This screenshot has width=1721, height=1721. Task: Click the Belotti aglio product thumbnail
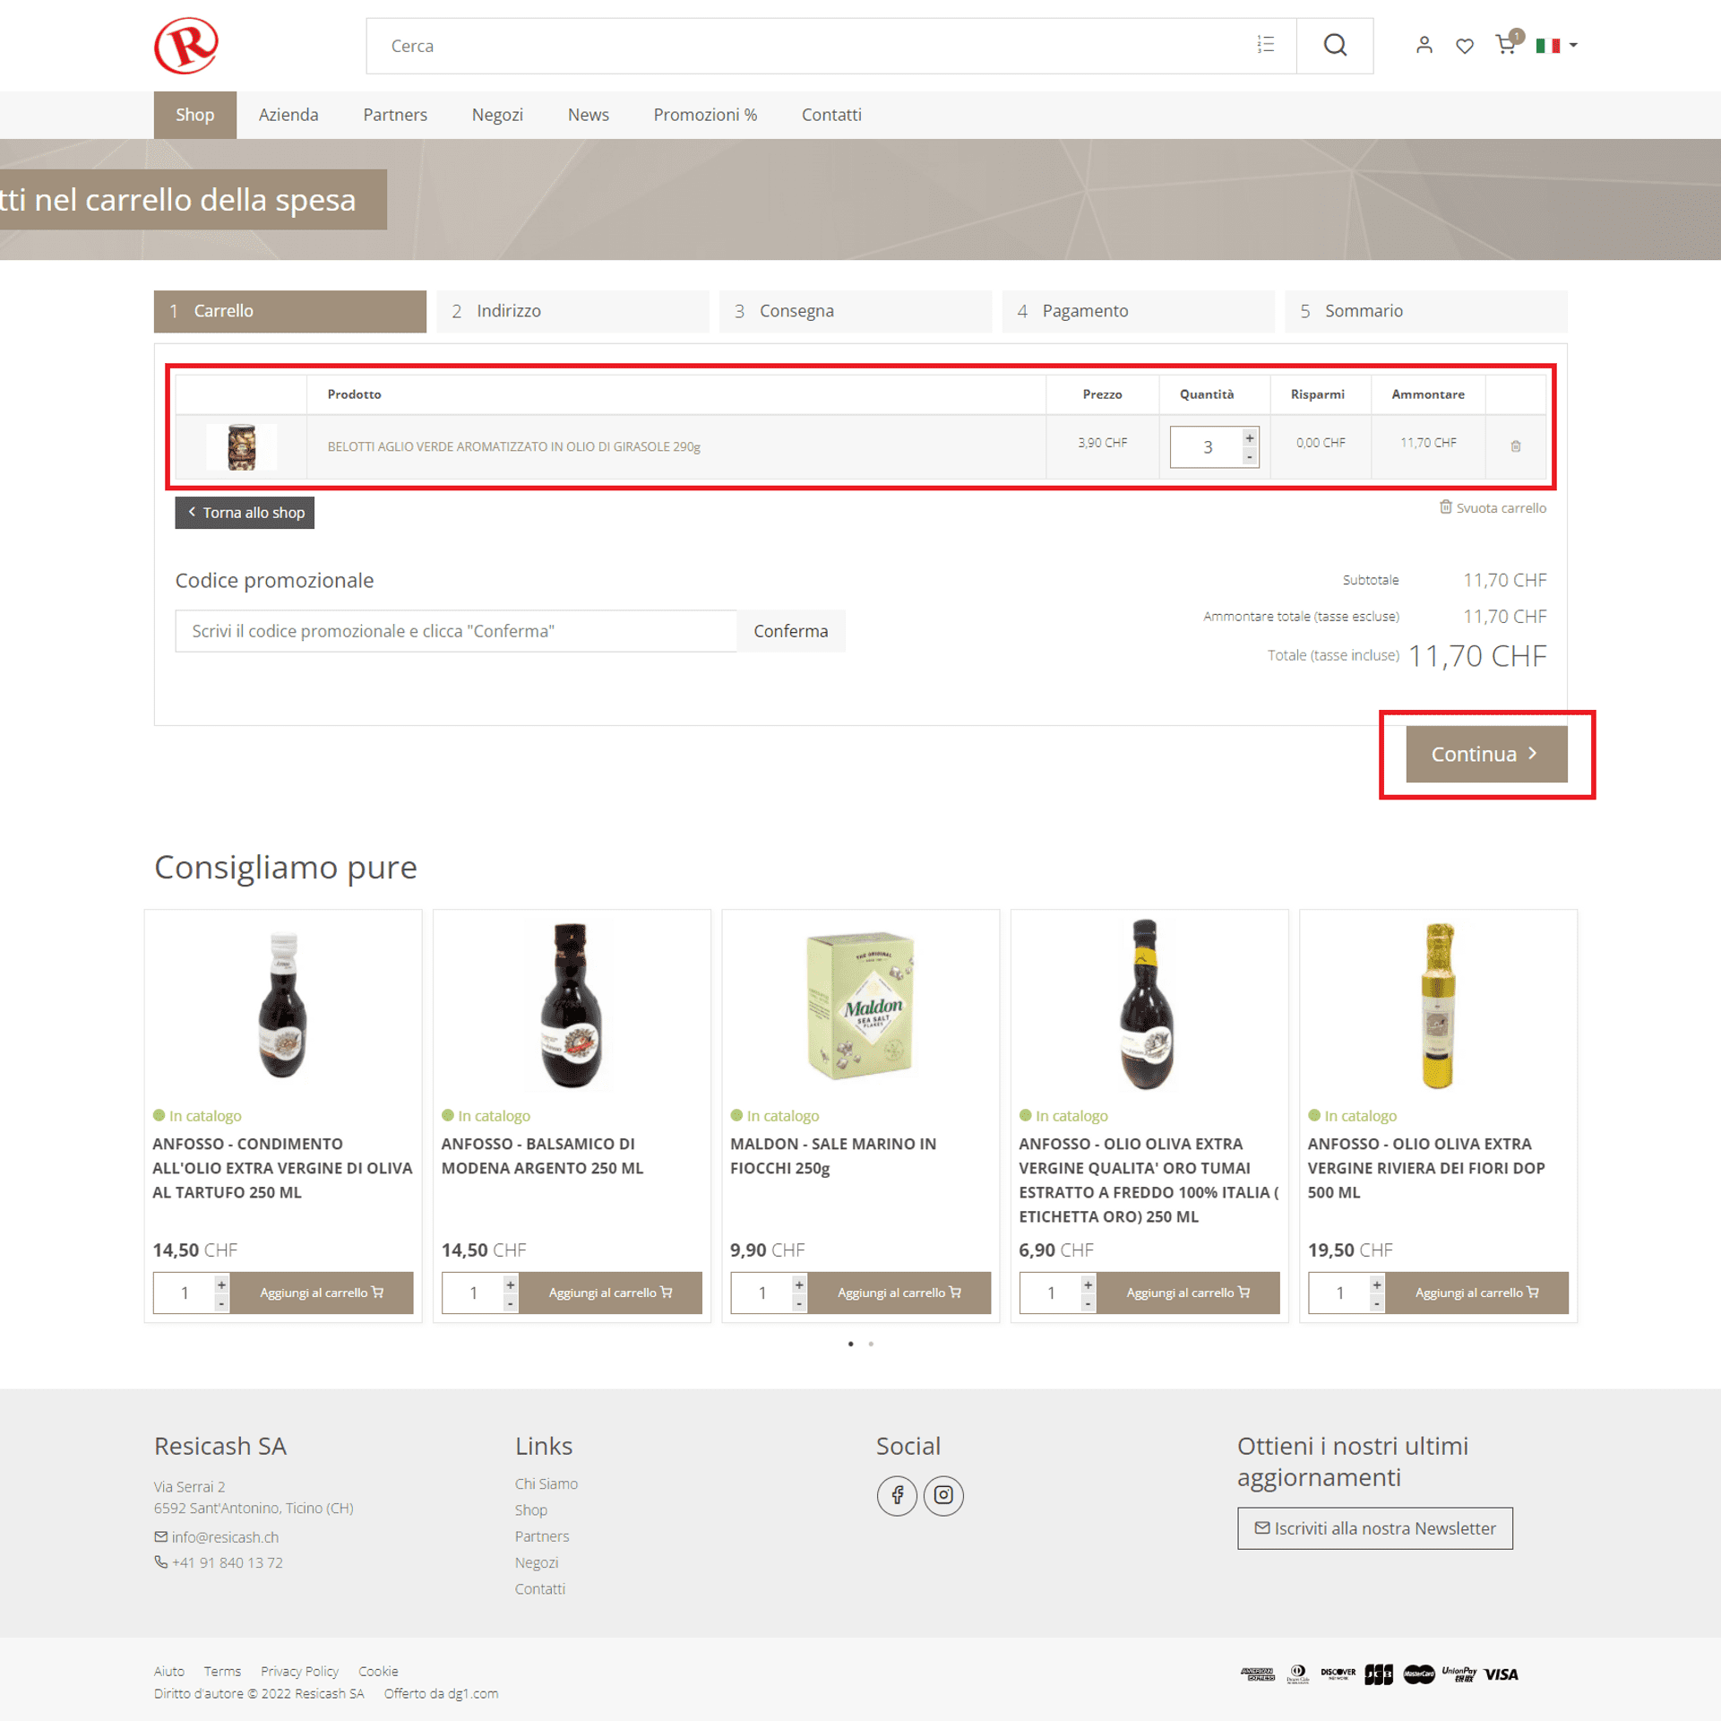241,446
